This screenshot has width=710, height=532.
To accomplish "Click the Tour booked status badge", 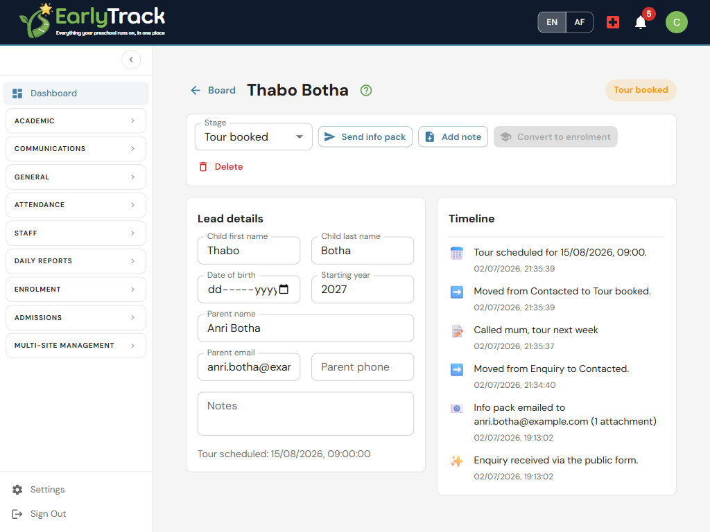I will coord(641,90).
